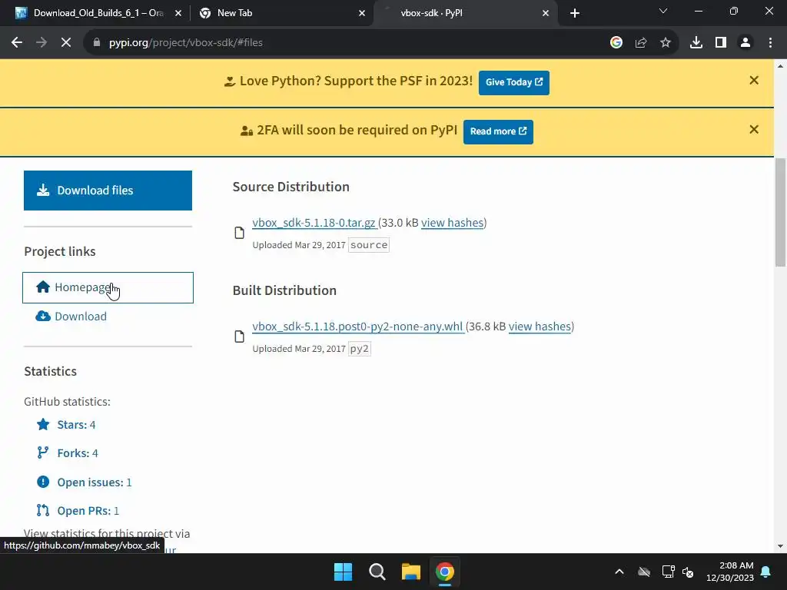
Task: Open Windows taskbar search
Action: [377, 572]
